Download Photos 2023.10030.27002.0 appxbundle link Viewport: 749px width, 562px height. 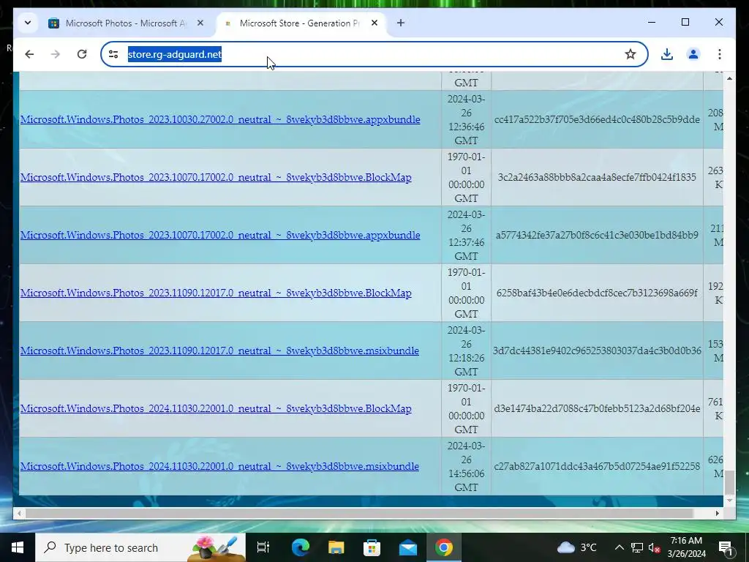tap(220, 119)
